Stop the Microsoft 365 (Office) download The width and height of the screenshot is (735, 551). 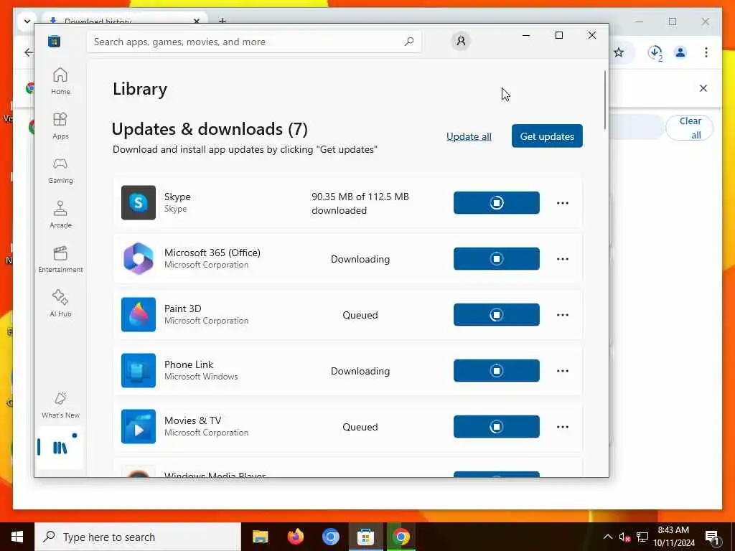pyautogui.click(x=497, y=258)
